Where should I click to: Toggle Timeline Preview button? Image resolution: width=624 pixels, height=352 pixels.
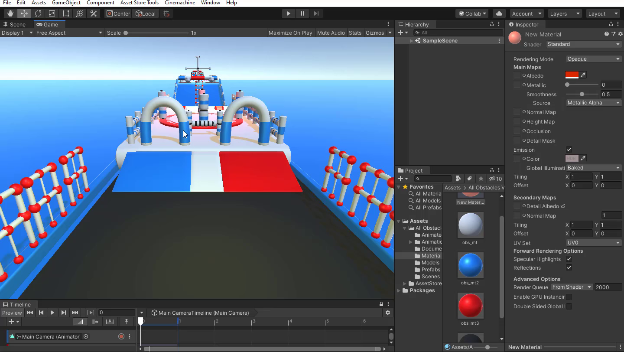click(x=12, y=313)
